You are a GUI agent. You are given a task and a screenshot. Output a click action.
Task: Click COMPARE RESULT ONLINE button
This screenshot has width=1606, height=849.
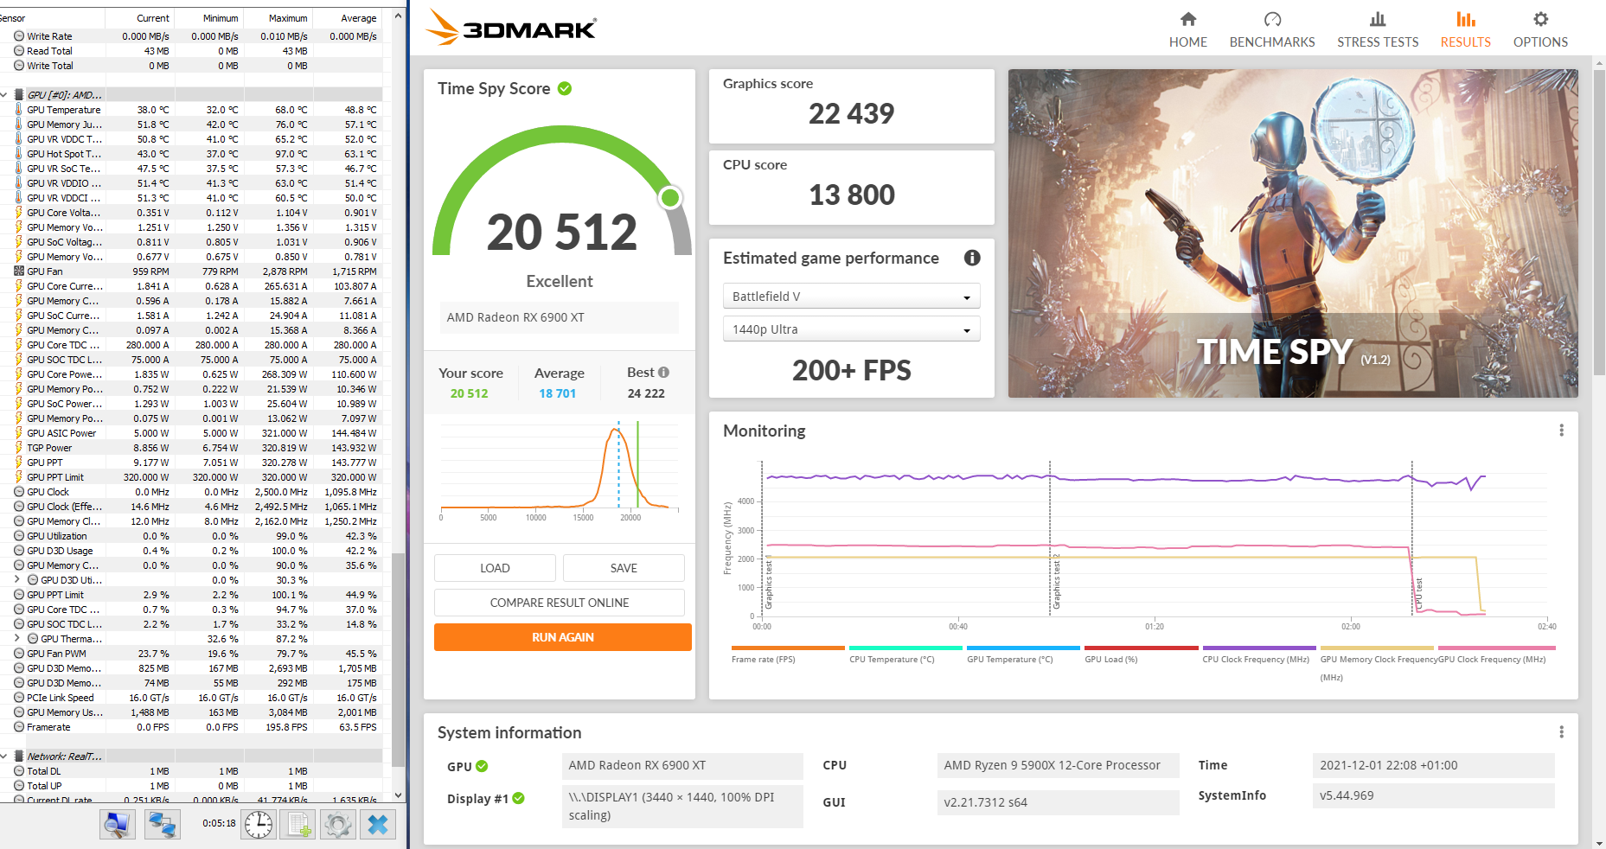tap(560, 603)
